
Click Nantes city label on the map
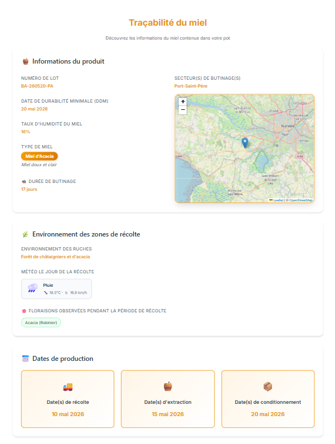click(288, 126)
